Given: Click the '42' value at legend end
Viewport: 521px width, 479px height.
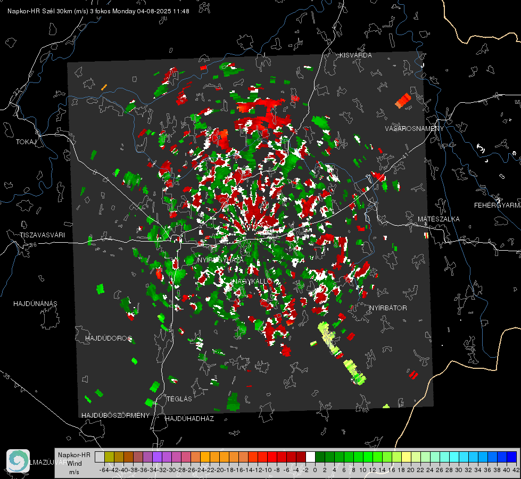Looking at the screenshot, I should click(x=516, y=470).
